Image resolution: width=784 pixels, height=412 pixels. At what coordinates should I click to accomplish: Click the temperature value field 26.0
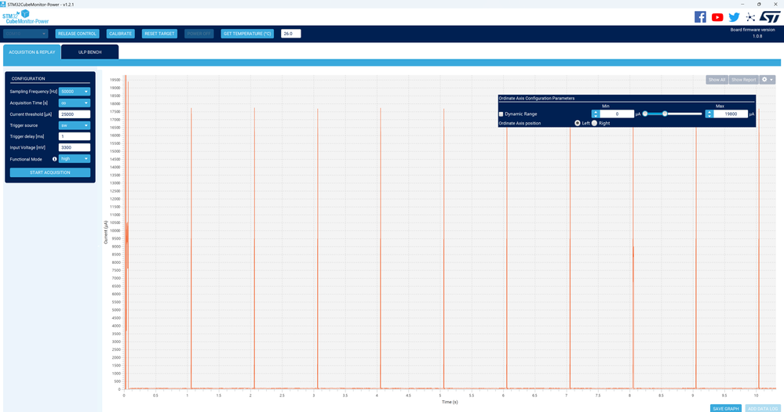coord(291,34)
